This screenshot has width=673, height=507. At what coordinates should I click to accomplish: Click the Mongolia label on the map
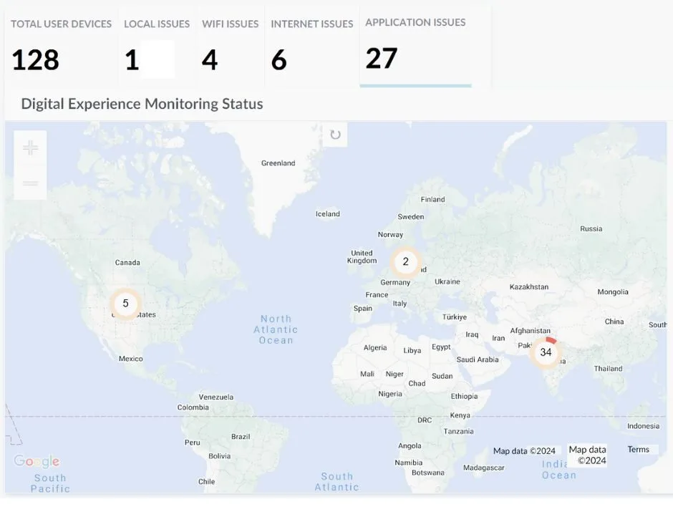coord(613,292)
